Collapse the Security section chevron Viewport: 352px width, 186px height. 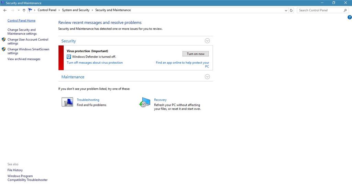coord(207,41)
